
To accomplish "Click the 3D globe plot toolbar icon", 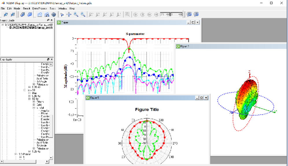I will tap(54, 14).
